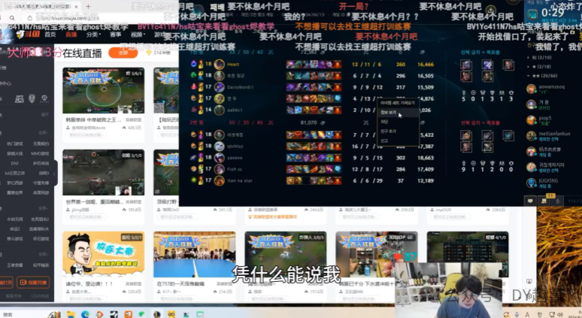The height and width of the screenshot is (318, 582).
Task: Open Microsoft Edge from the Windows taskbar
Action: coord(85,314)
